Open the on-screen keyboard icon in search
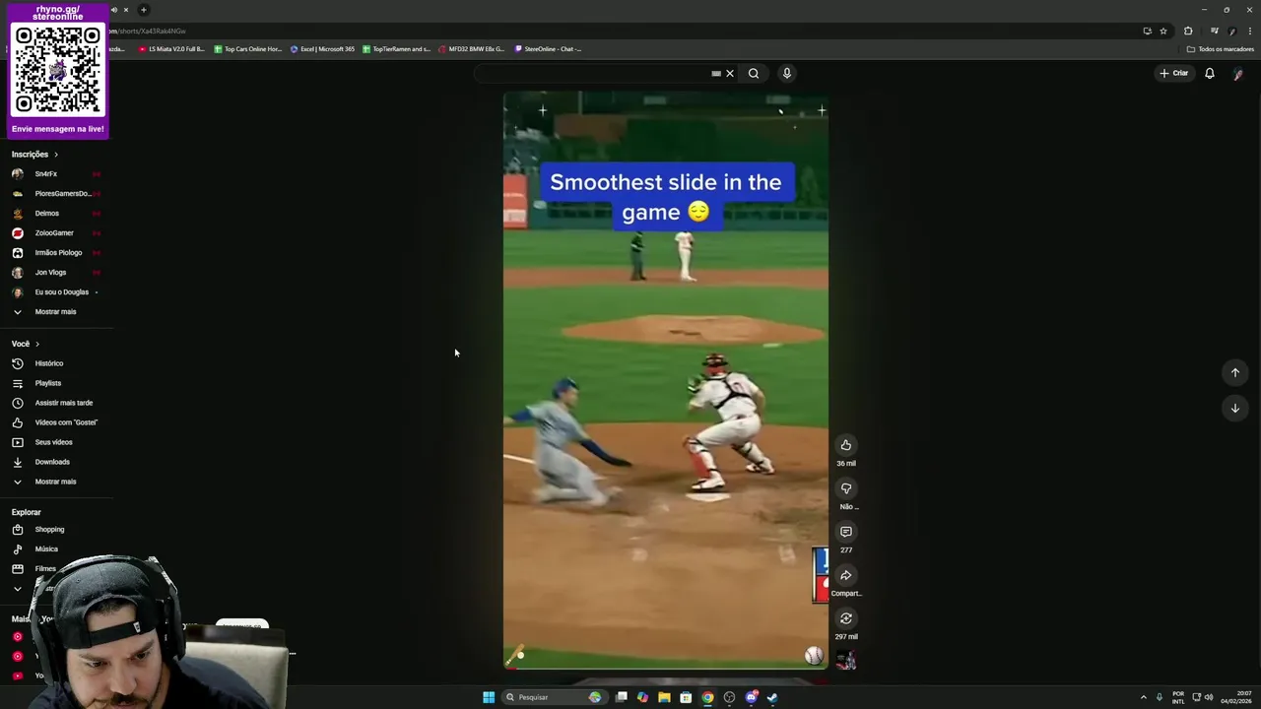Viewport: 1261px width, 709px height. tap(716, 73)
